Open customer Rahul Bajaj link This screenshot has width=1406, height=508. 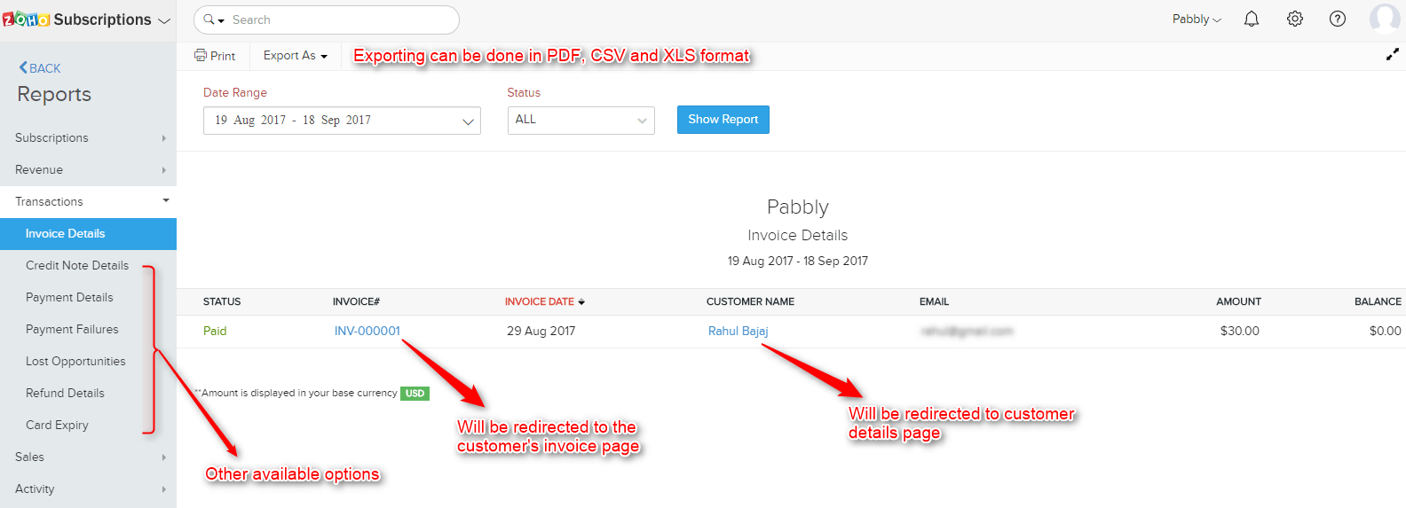pos(739,332)
